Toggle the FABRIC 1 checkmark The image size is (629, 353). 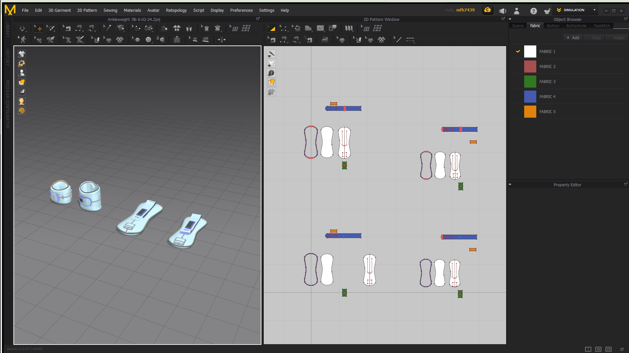(x=518, y=51)
